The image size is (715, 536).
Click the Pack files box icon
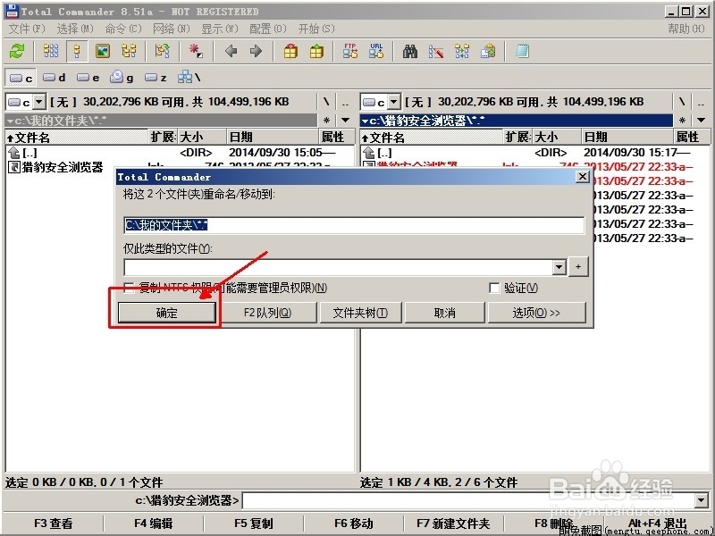coord(290,51)
